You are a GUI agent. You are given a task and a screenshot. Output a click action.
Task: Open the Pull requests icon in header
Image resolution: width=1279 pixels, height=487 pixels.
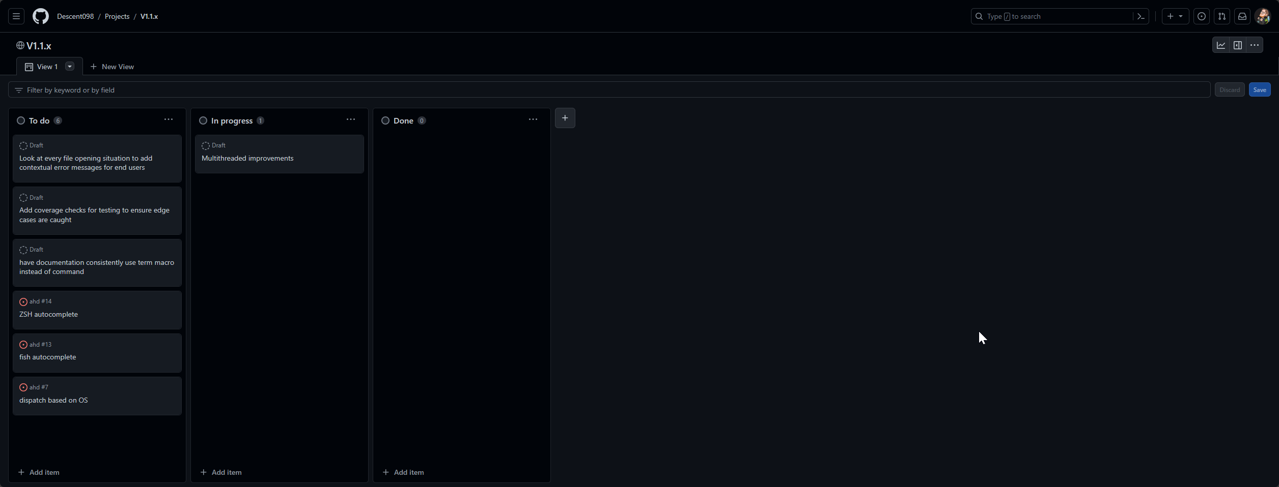coord(1222,16)
